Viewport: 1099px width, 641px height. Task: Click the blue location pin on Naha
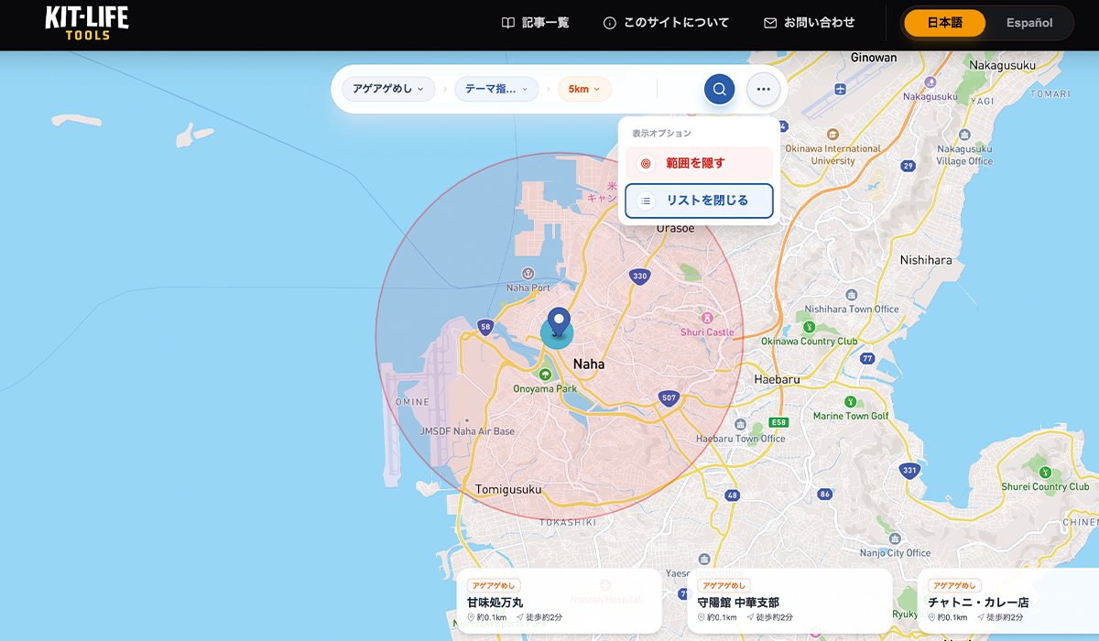point(559,323)
